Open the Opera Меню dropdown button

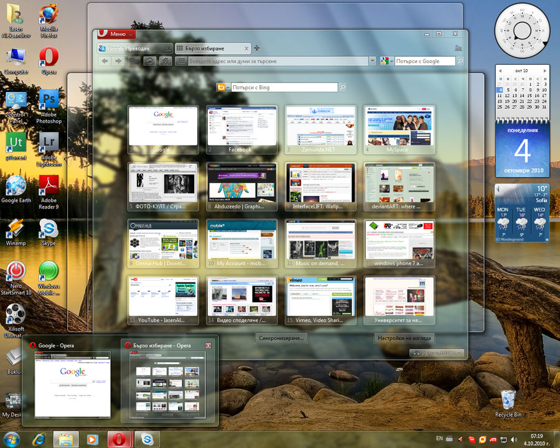tap(116, 34)
